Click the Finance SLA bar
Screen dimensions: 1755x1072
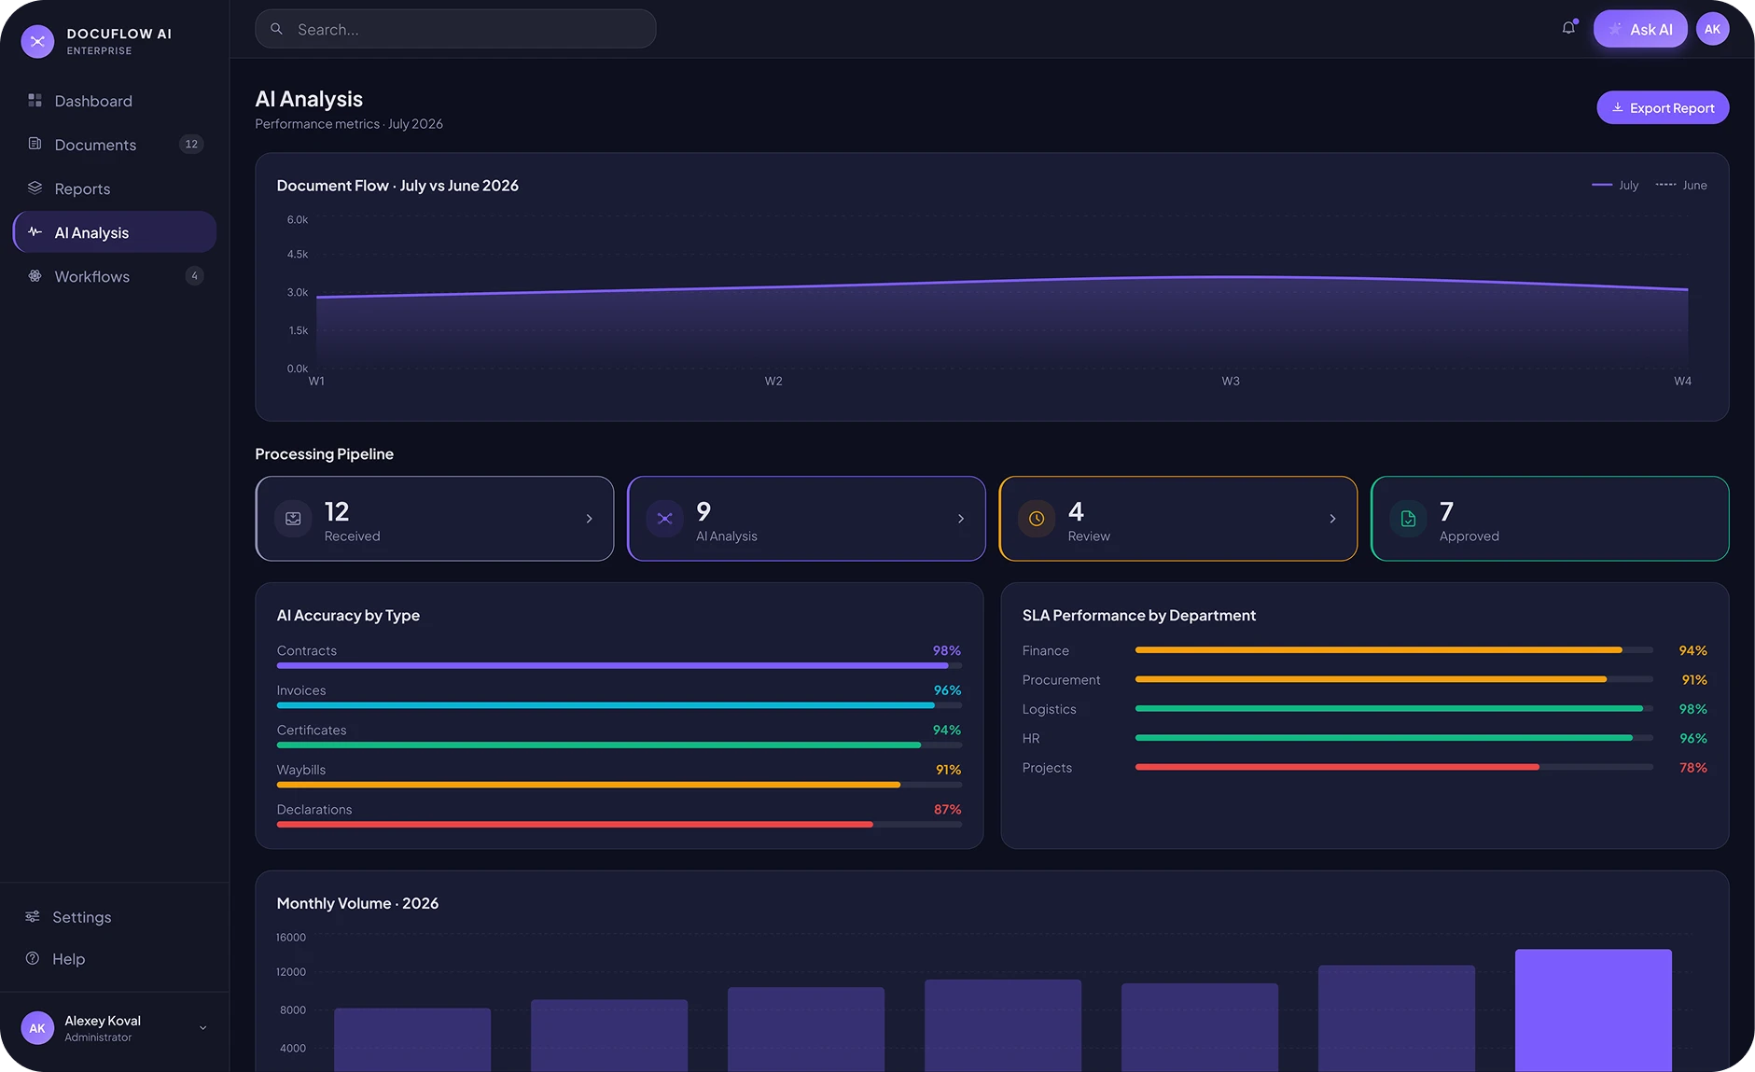tap(1394, 650)
